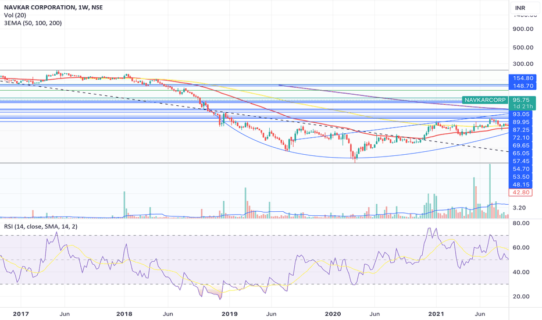Click the 89.95 price level label

521,122
